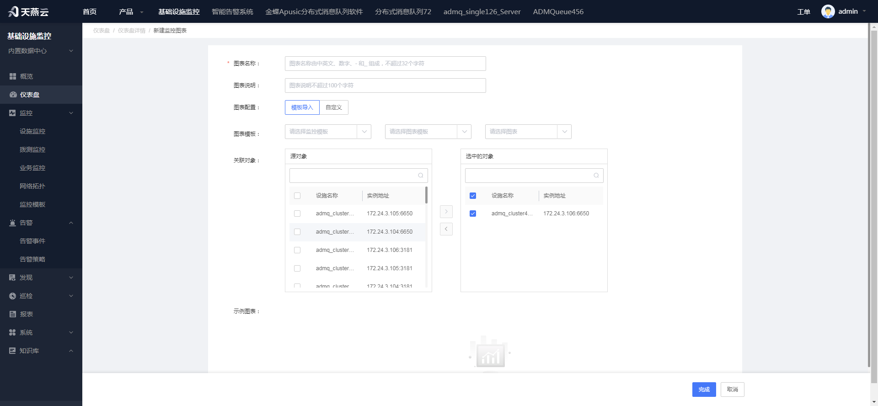Click the 图表说明 input field
This screenshot has height=406, width=878.
click(x=385, y=85)
